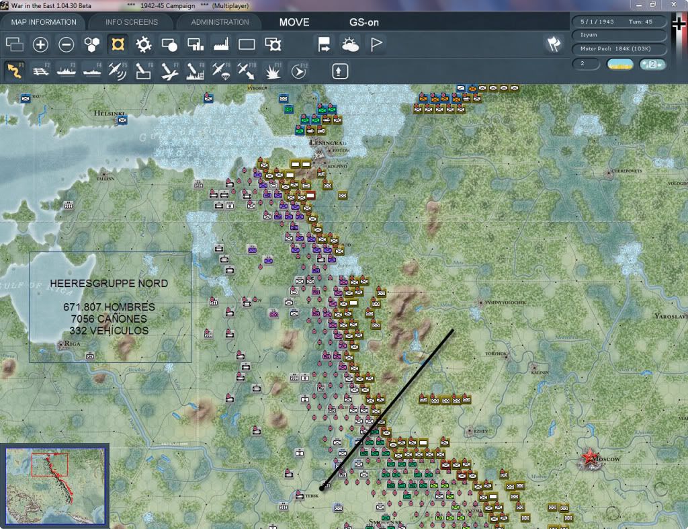
Task: Click the crossed flags round icon
Action: pos(554,44)
